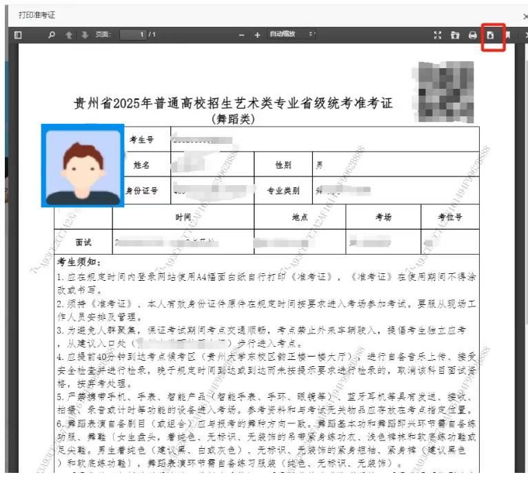Open the find-in-document search tool
528x477 pixels.
[x=52, y=35]
